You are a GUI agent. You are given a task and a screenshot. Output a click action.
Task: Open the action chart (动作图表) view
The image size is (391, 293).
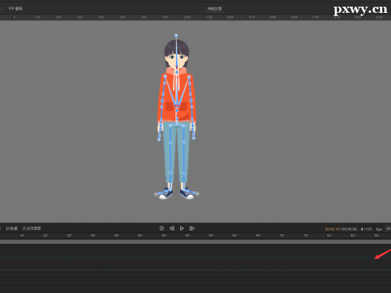click(x=32, y=228)
